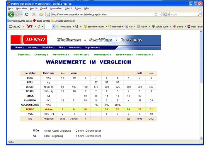211x158 pixels.
Task: Click the green Back navigation button
Action: pyautogui.click(x=11, y=14)
